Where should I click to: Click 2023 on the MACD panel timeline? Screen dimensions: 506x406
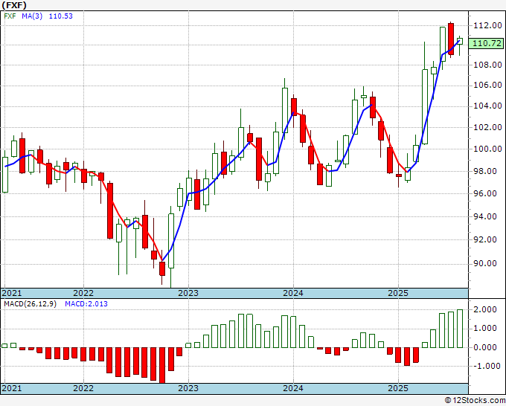tap(188, 388)
